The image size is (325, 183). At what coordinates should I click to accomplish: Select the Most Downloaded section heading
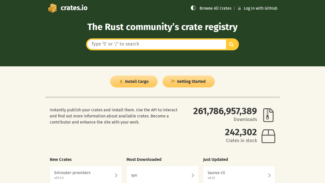pyautogui.click(x=144, y=159)
